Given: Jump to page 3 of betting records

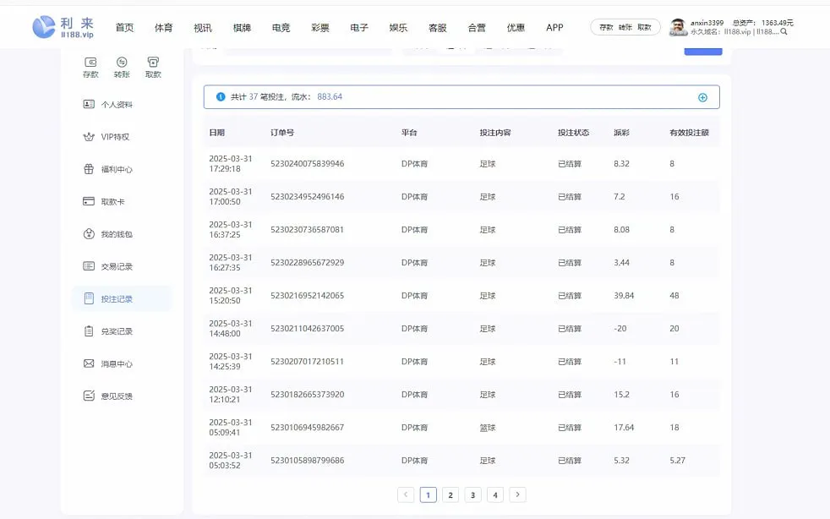Looking at the screenshot, I should point(473,494).
